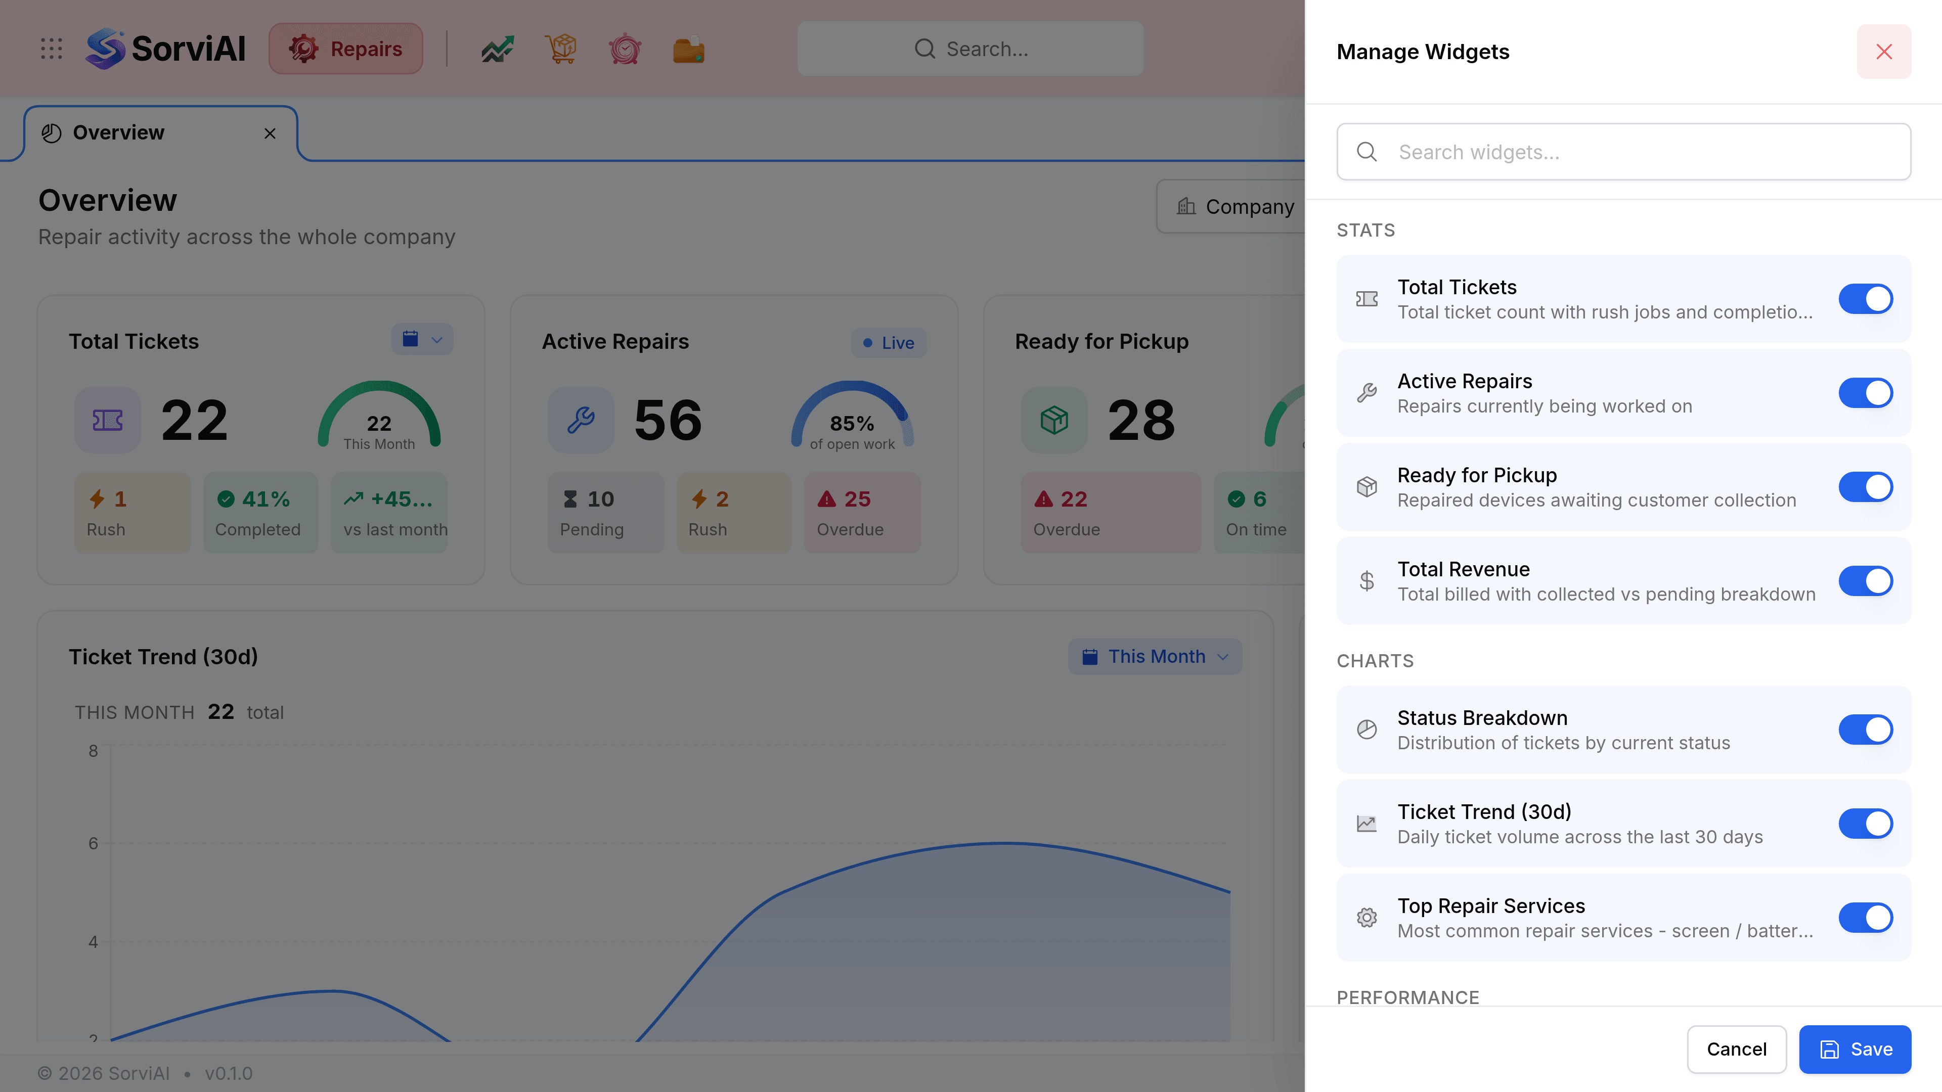Close the Manage Widgets panel
Viewport: 1942px width, 1092px height.
[x=1884, y=51]
